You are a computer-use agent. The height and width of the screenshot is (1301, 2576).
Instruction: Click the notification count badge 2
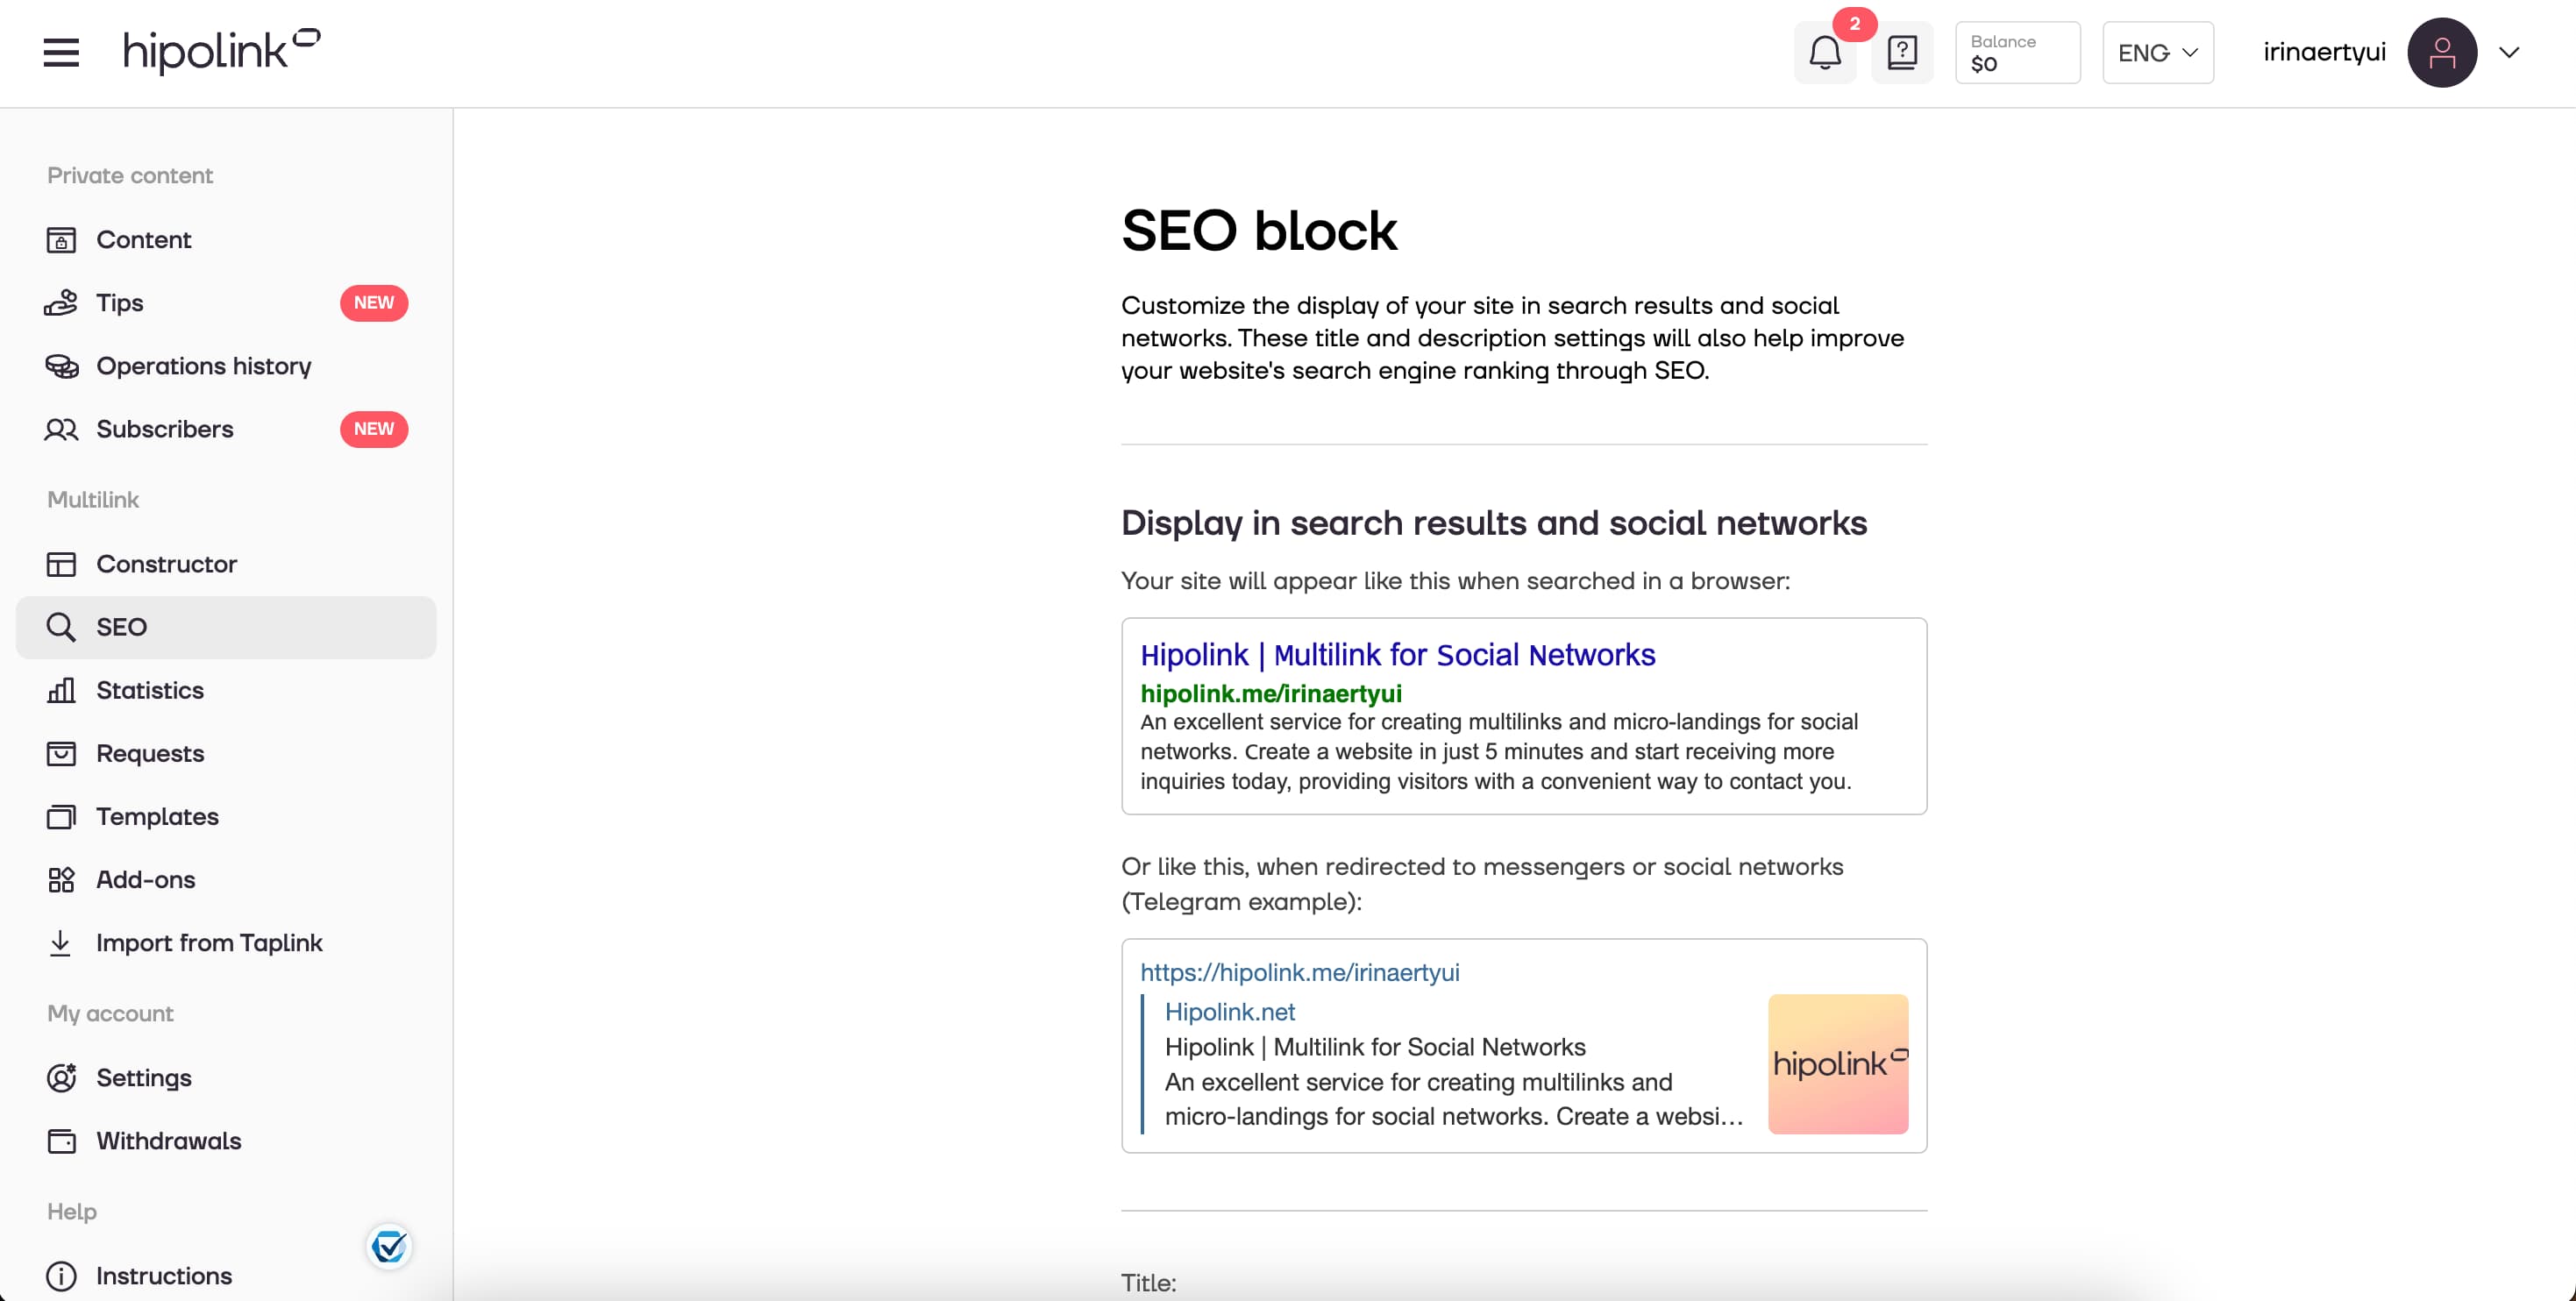click(1854, 24)
